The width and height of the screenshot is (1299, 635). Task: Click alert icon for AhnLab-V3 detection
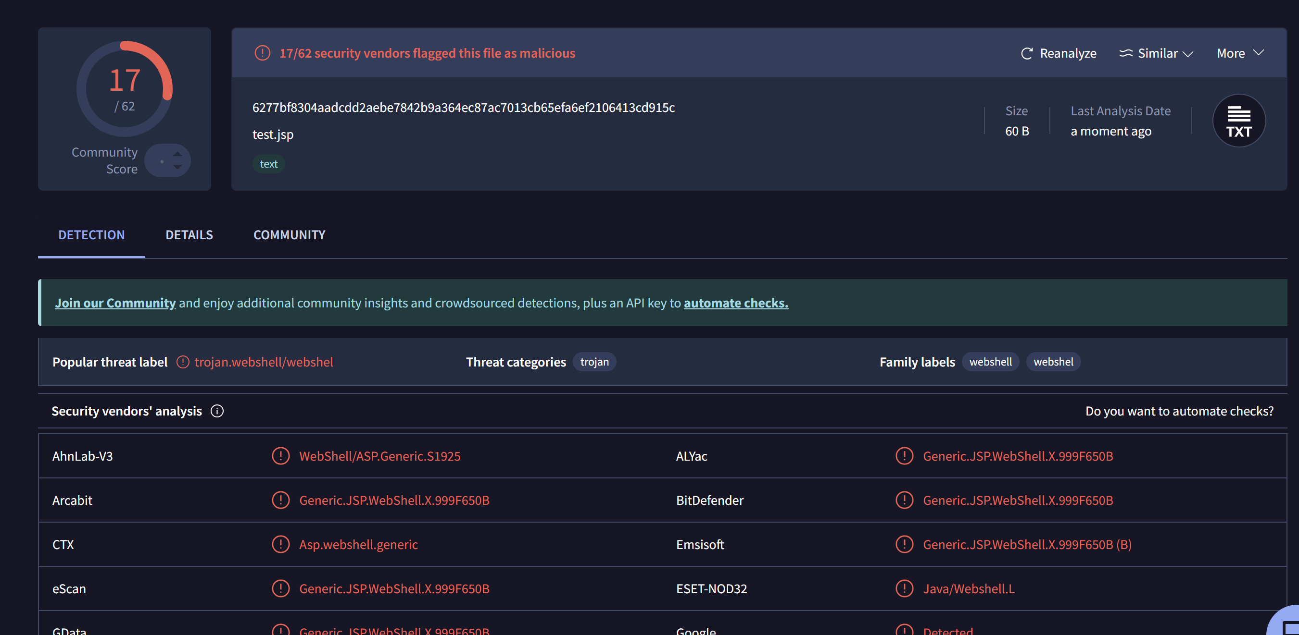coord(280,456)
